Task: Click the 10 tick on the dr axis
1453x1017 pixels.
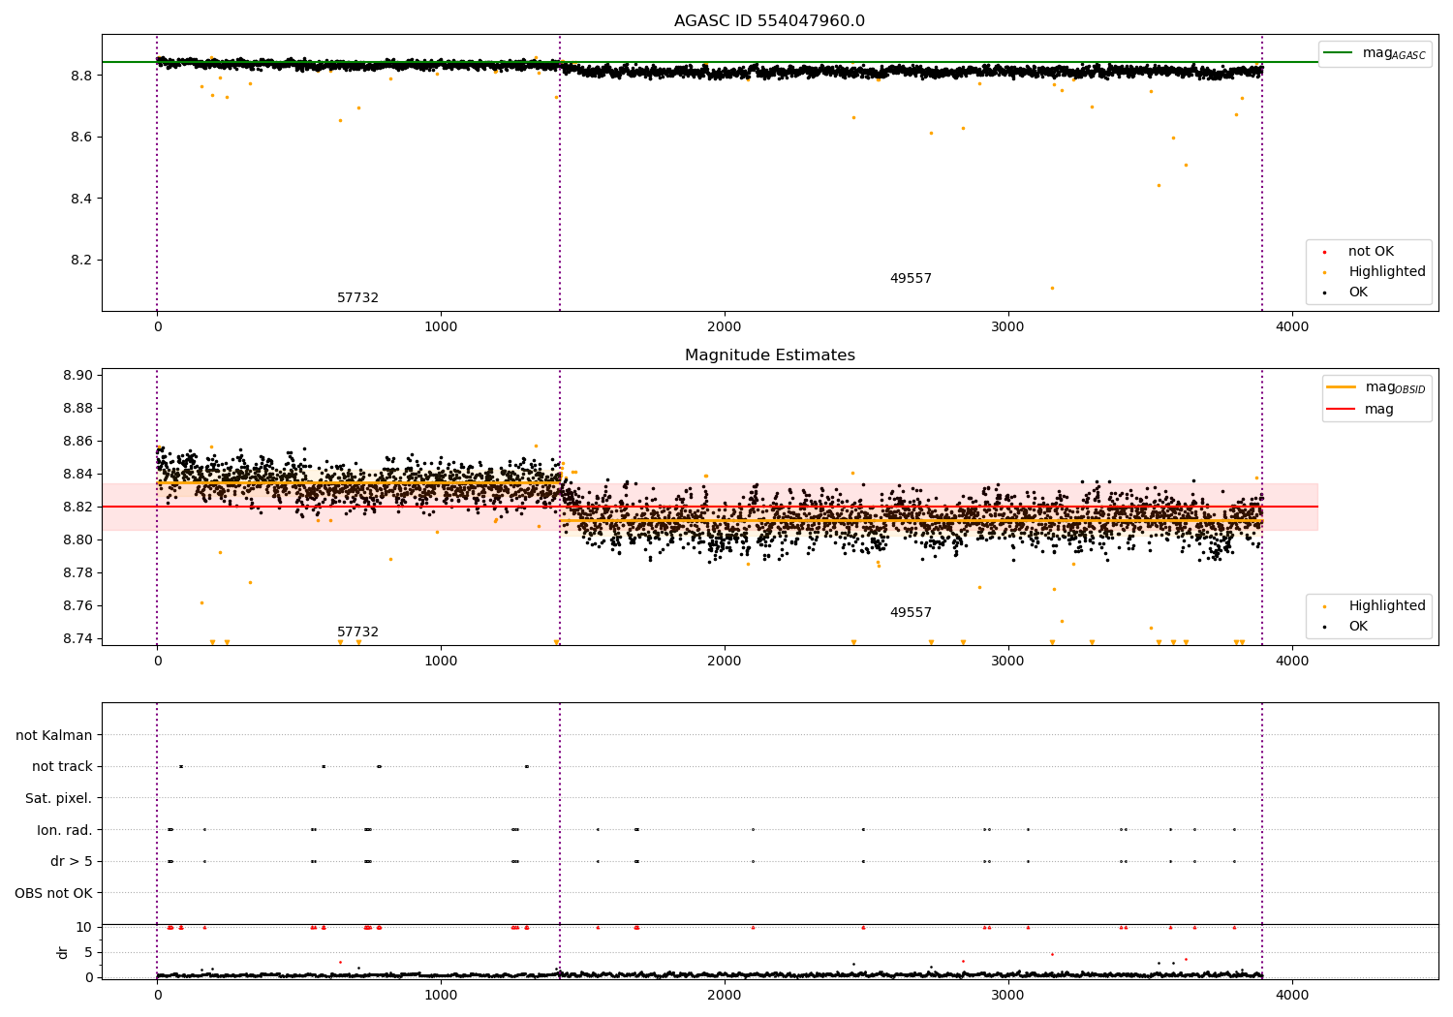Action: click(84, 927)
